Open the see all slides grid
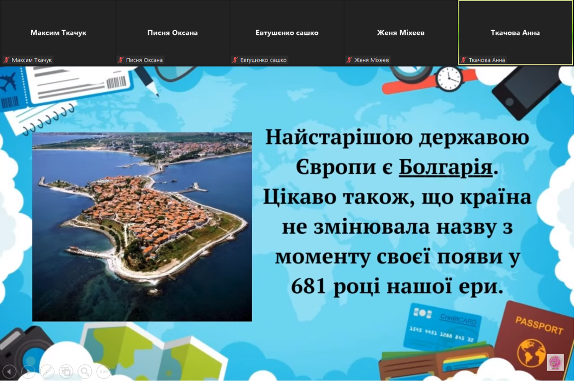The width and height of the screenshot is (575, 381). tap(66, 372)
